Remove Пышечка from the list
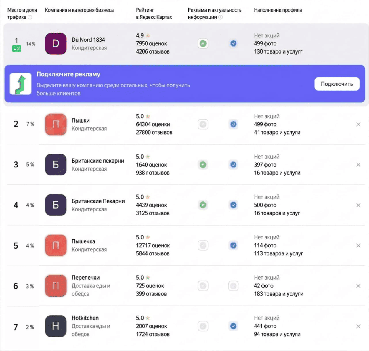 [358, 245]
